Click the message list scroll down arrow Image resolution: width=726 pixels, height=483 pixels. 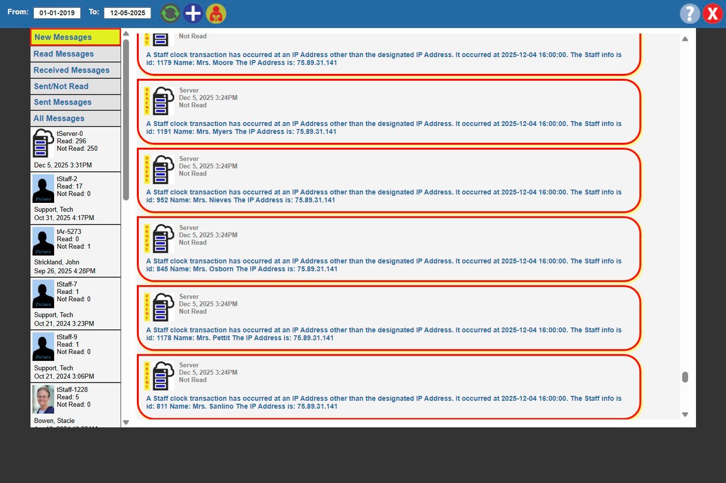point(685,415)
